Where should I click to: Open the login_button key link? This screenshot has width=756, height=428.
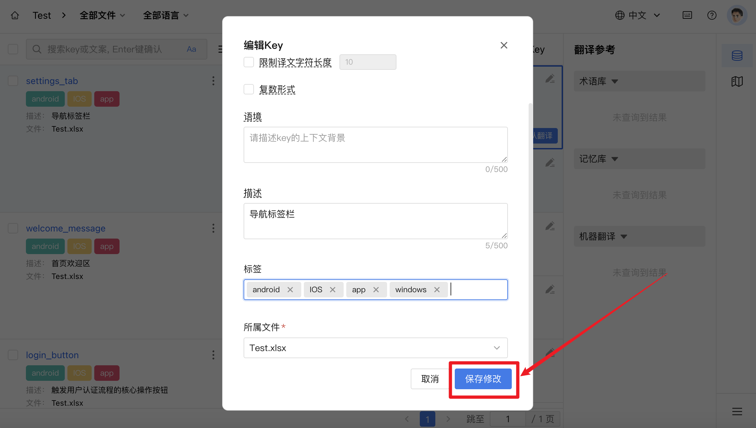(52, 355)
